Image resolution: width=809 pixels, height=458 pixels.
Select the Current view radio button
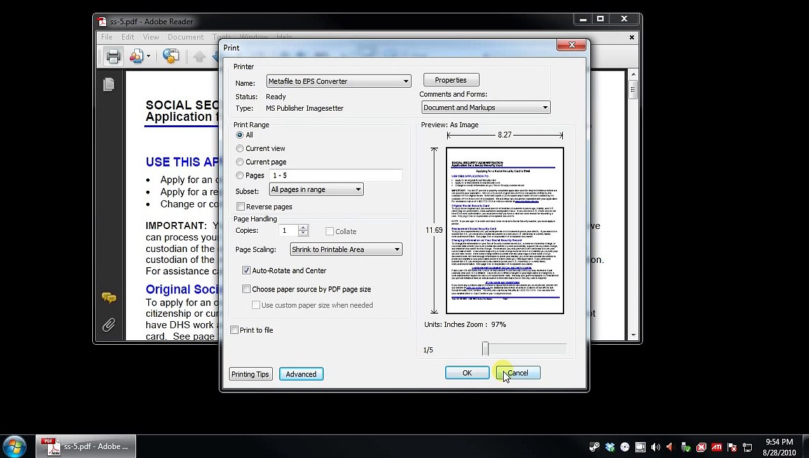(240, 148)
